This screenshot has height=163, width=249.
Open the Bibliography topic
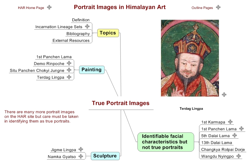[x=78, y=34]
